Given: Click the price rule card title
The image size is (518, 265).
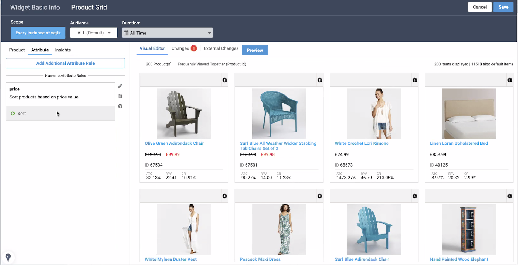Looking at the screenshot, I should pos(15,89).
